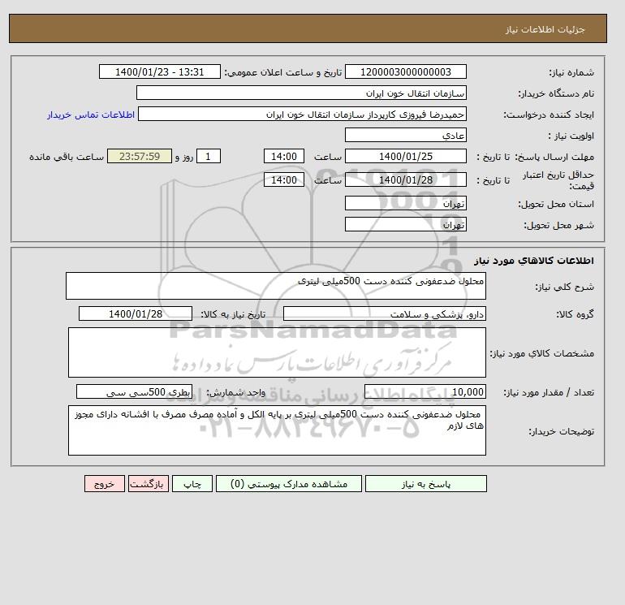Click the پاسخ به نیاز button
This screenshot has width=625, height=605.
(425, 483)
